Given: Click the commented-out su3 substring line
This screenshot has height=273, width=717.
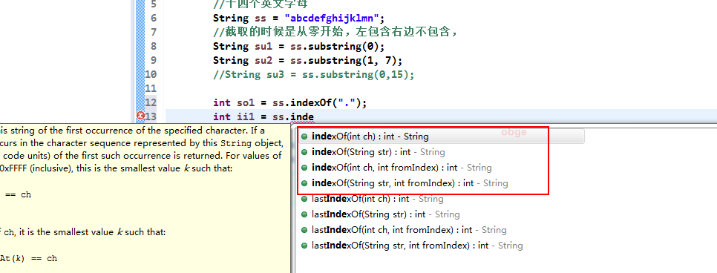Looking at the screenshot, I should coord(314,74).
